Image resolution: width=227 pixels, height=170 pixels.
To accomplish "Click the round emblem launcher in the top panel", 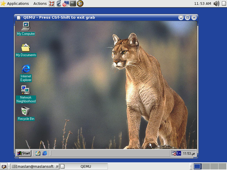I will (x=80, y=4).
